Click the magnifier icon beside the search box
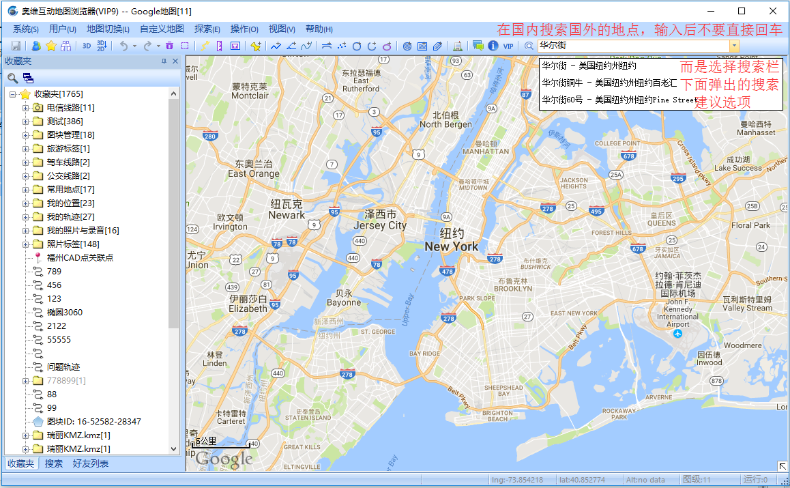The width and height of the screenshot is (790, 488). pos(529,46)
